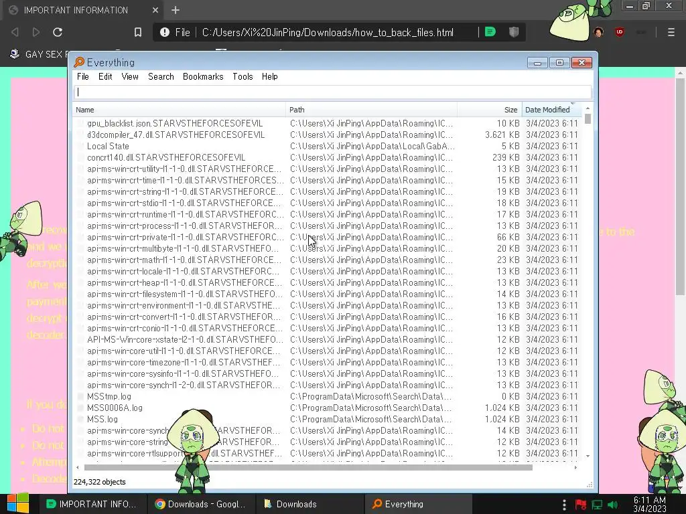Select the IMPORTANT INFORMATION browser tab

pyautogui.click(x=83, y=10)
